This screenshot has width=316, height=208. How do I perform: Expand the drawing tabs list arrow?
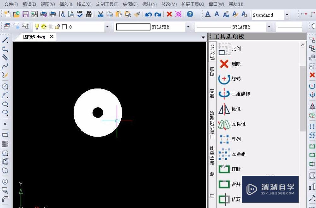tap(203, 37)
